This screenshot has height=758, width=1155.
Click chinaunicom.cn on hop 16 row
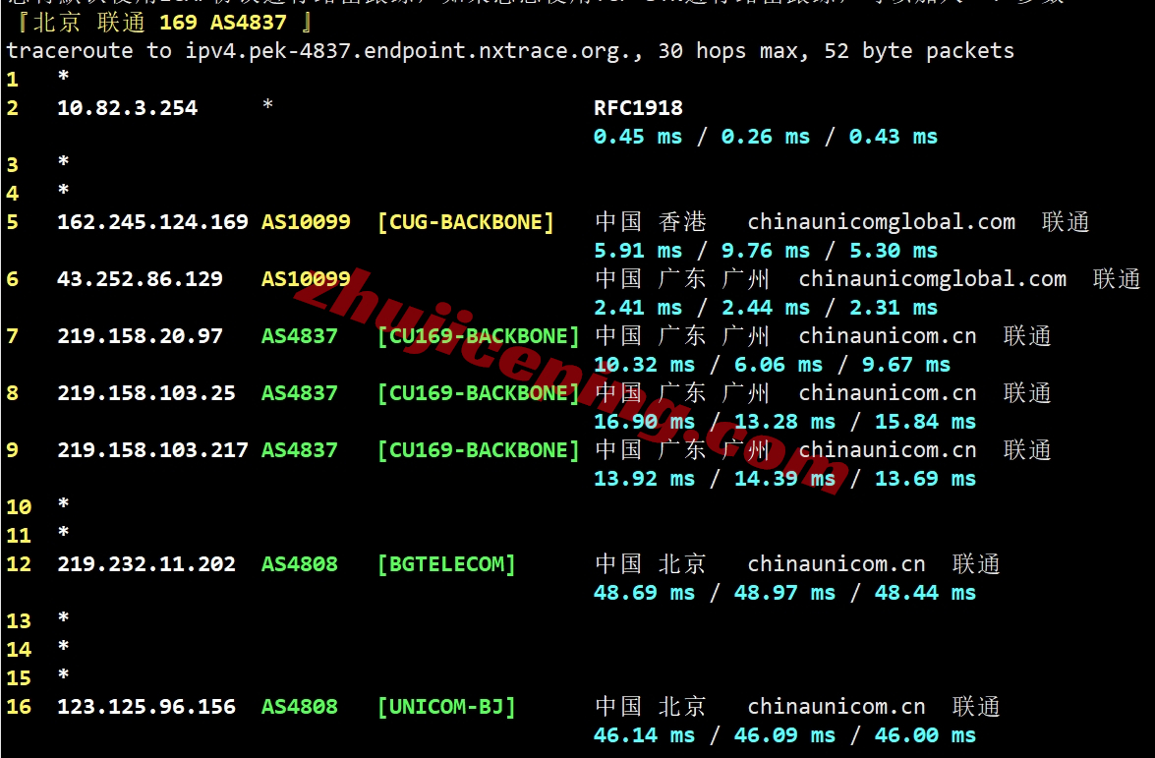(x=837, y=707)
